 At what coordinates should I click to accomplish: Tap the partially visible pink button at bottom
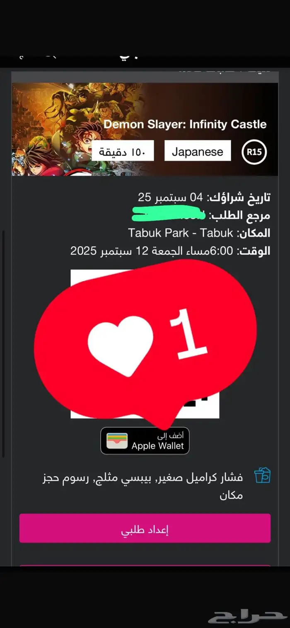[145, 566]
